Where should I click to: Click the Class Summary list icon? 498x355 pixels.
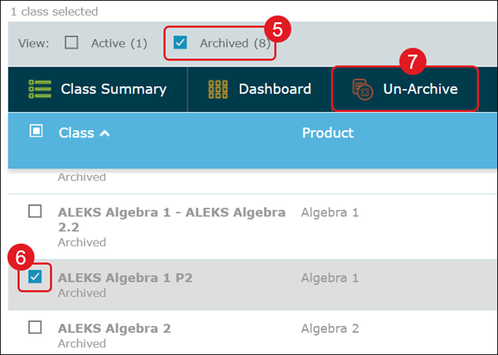point(40,89)
